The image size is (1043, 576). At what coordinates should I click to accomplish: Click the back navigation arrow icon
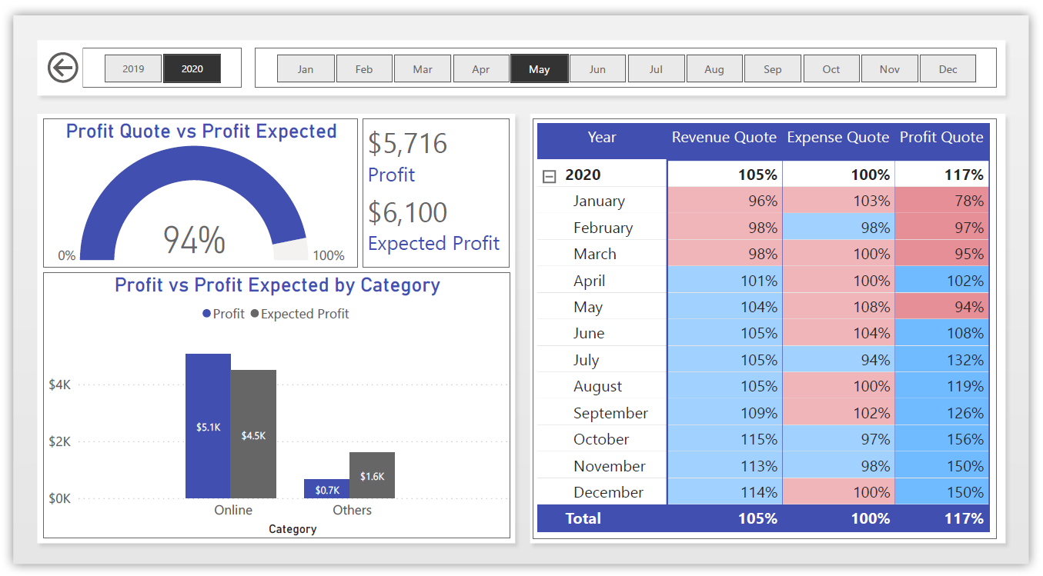coord(63,68)
